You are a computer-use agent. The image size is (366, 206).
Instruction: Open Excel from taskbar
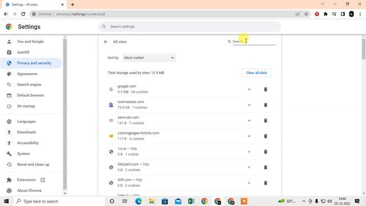pos(191,201)
